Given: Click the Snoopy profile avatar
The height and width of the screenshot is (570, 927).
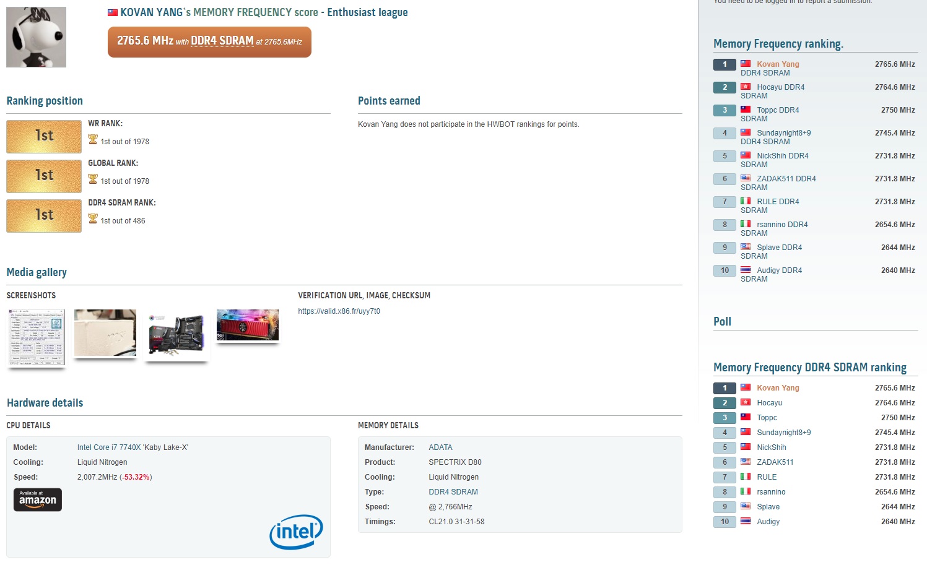Looking at the screenshot, I should (x=36, y=36).
